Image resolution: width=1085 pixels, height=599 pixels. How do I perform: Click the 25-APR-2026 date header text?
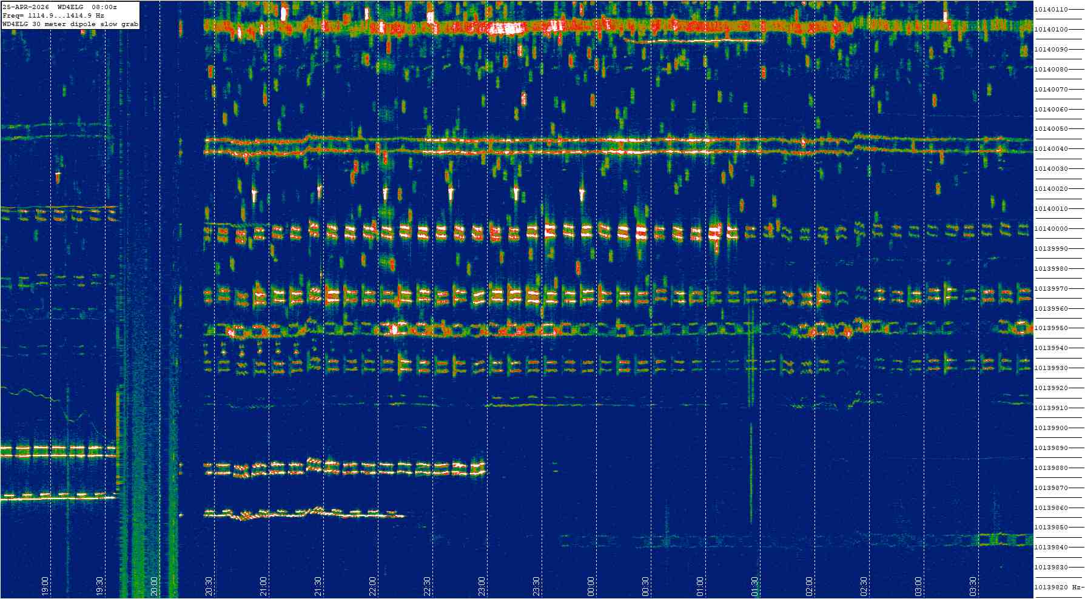click(x=26, y=7)
